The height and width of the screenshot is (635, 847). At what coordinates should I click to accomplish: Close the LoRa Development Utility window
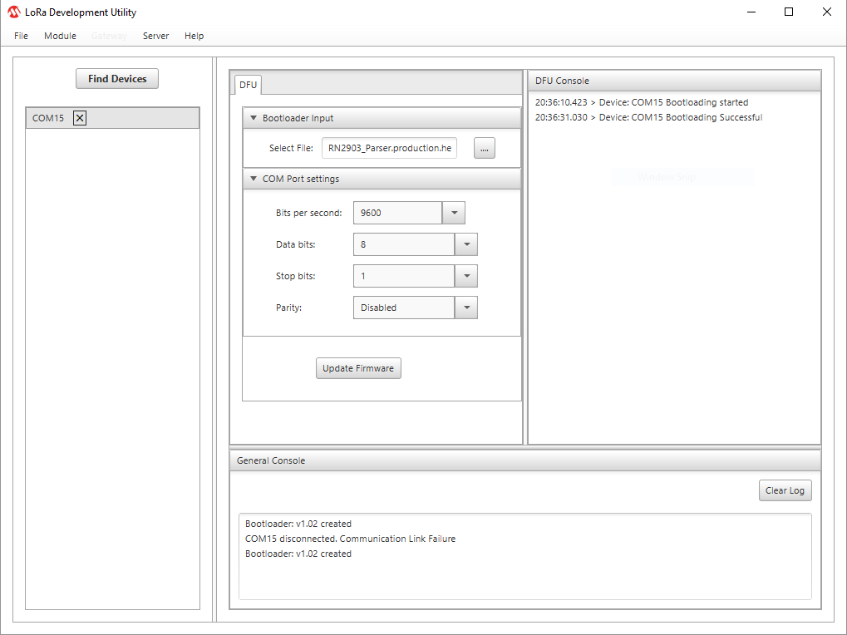(x=826, y=12)
